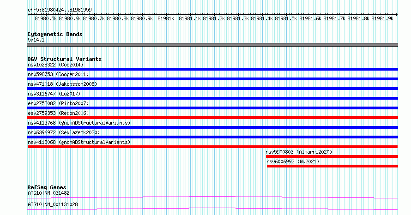
Task: Click the blue bar for nsv471018
Action: click(x=212, y=89)
